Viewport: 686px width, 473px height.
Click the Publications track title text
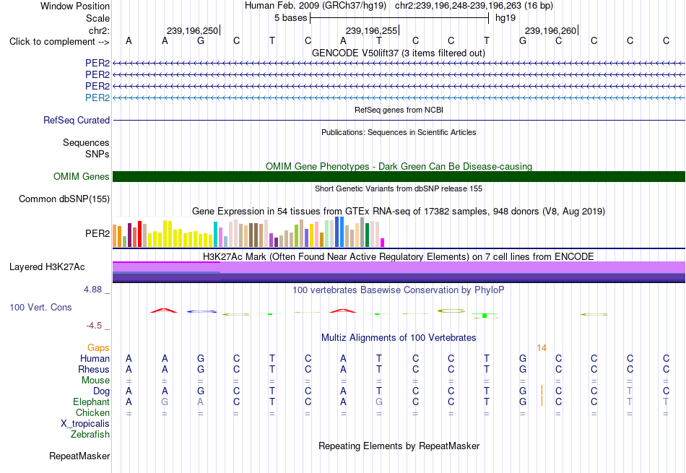399,132
